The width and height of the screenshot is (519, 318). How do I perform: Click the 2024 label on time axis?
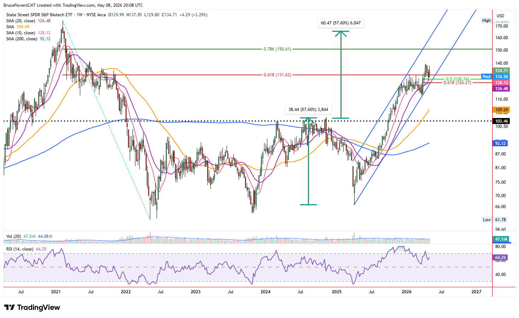pos(266,292)
